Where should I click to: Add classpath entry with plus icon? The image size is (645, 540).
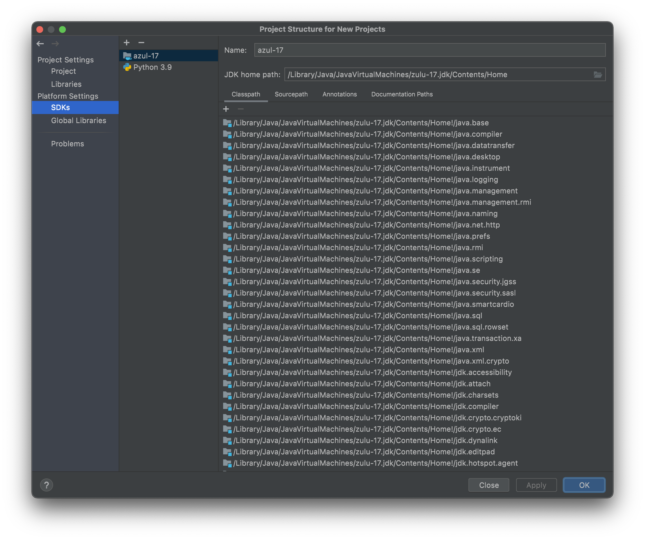(x=226, y=109)
